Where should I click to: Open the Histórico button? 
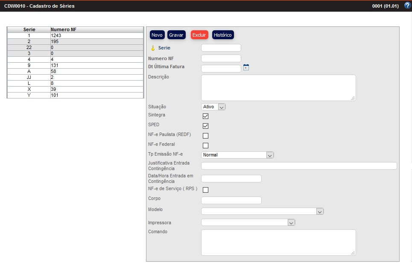click(222, 35)
